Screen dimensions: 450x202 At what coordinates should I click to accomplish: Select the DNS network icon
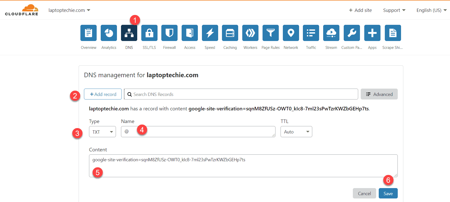129,33
